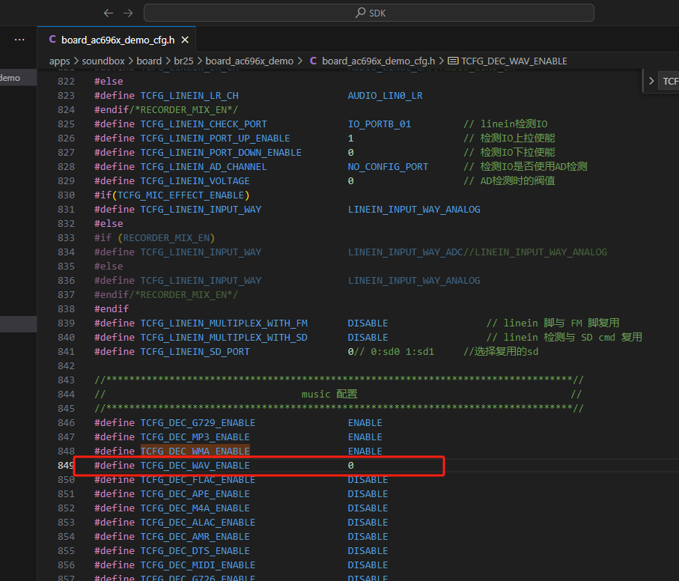Go back with the left arrow

[x=109, y=13]
